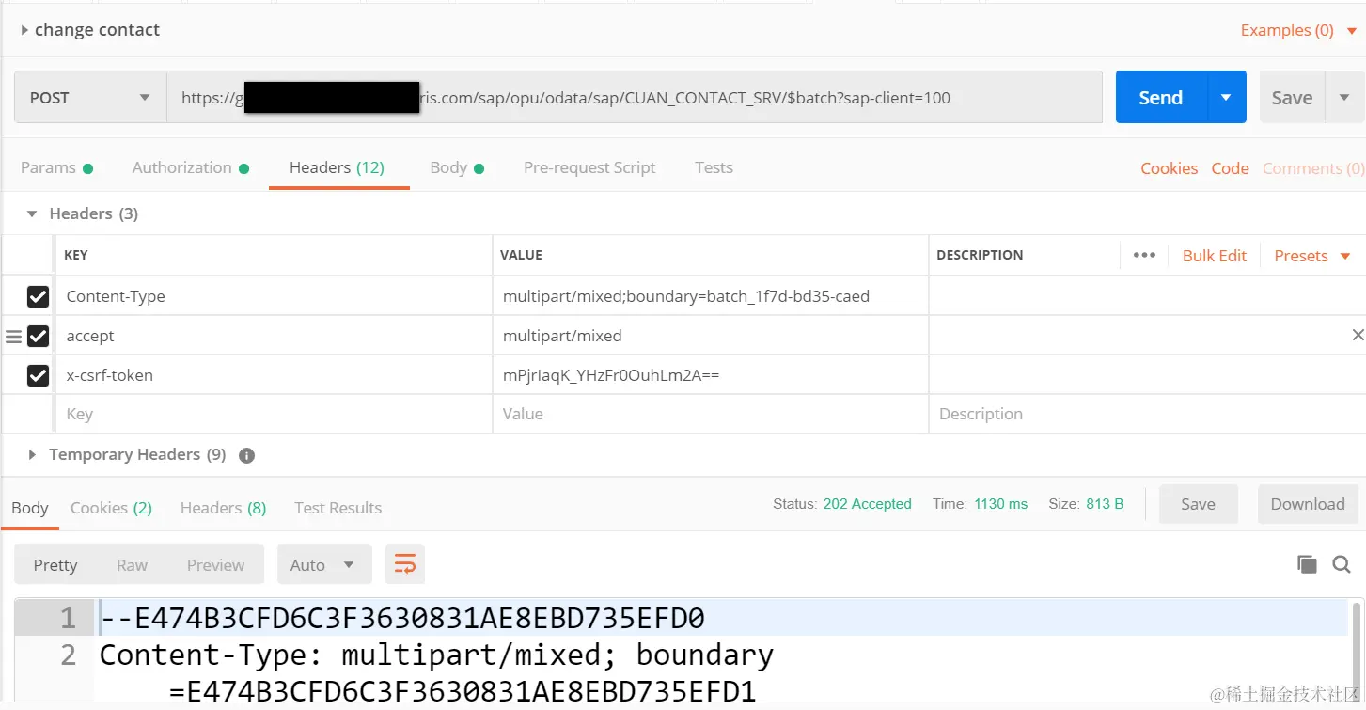Send the request
This screenshot has height=710, width=1366.
[x=1160, y=98]
